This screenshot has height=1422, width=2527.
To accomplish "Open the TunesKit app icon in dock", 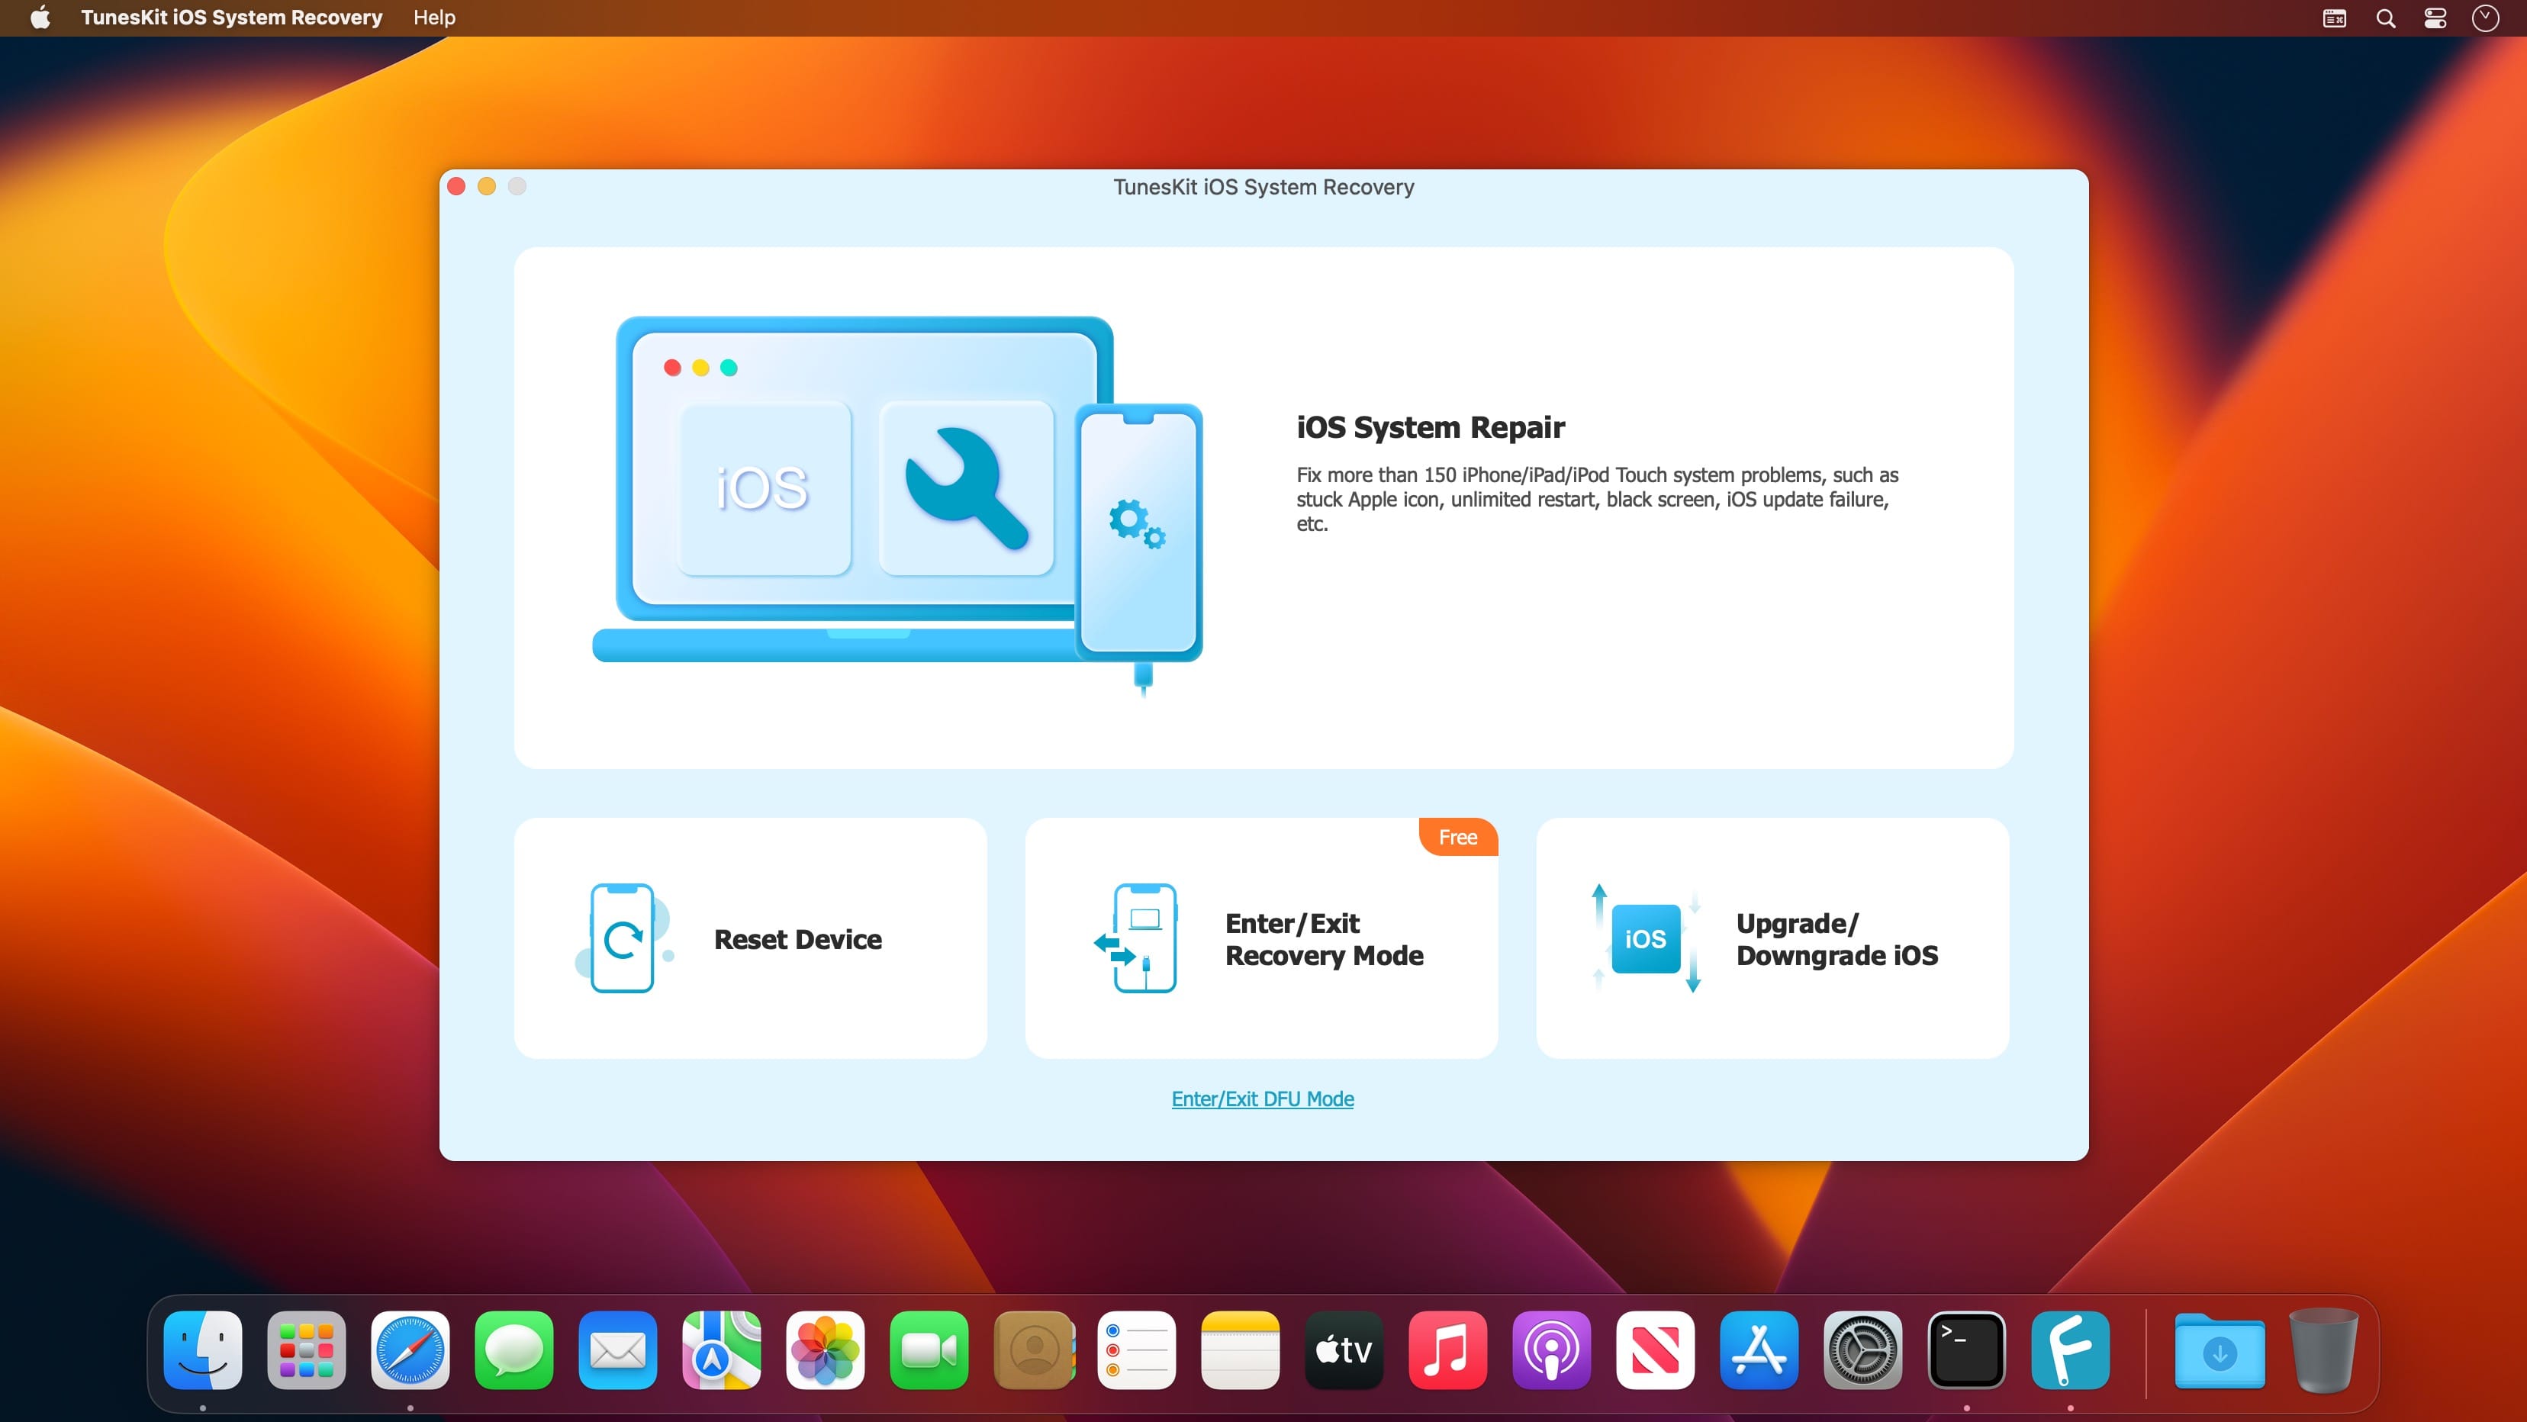I will coord(2070,1350).
